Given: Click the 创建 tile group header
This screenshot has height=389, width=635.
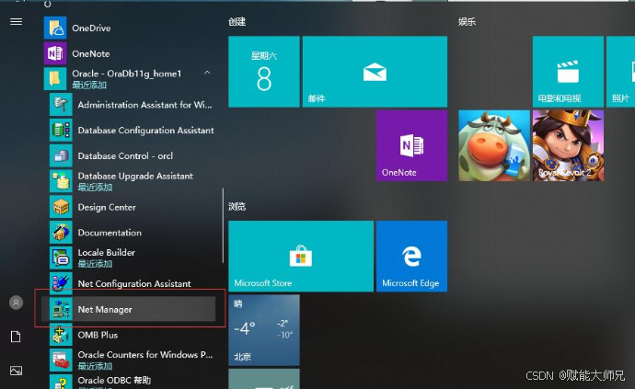Looking at the screenshot, I should tap(237, 21).
